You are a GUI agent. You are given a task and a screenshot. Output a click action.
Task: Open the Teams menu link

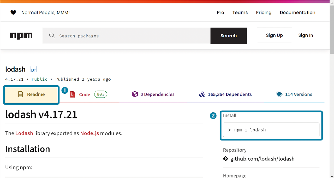pyautogui.click(x=240, y=12)
